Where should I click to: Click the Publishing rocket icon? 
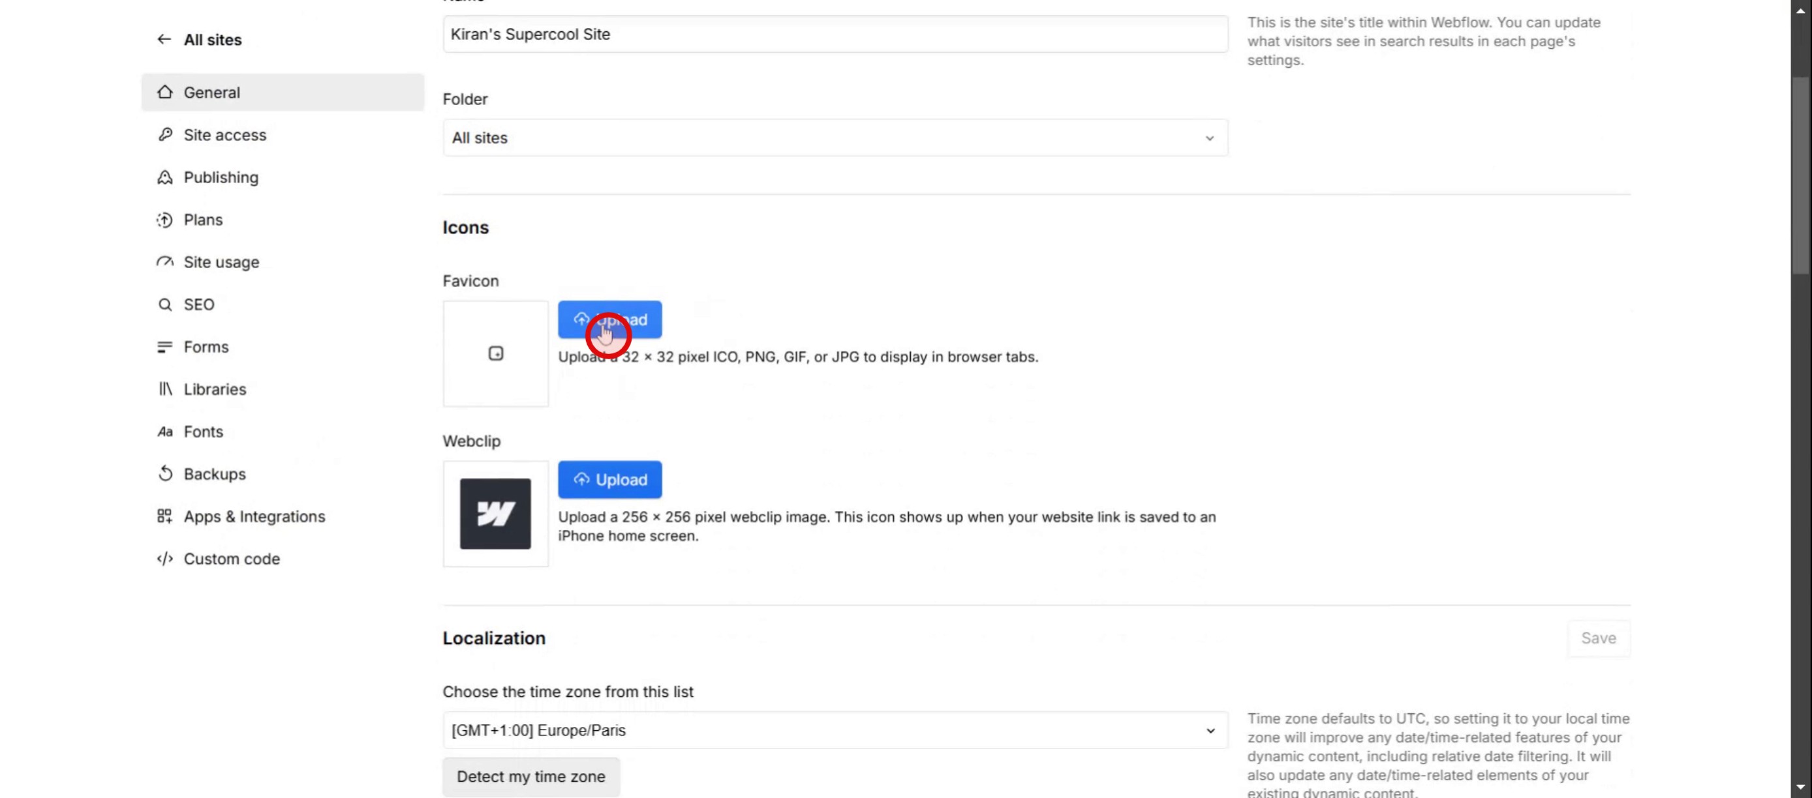tap(164, 177)
